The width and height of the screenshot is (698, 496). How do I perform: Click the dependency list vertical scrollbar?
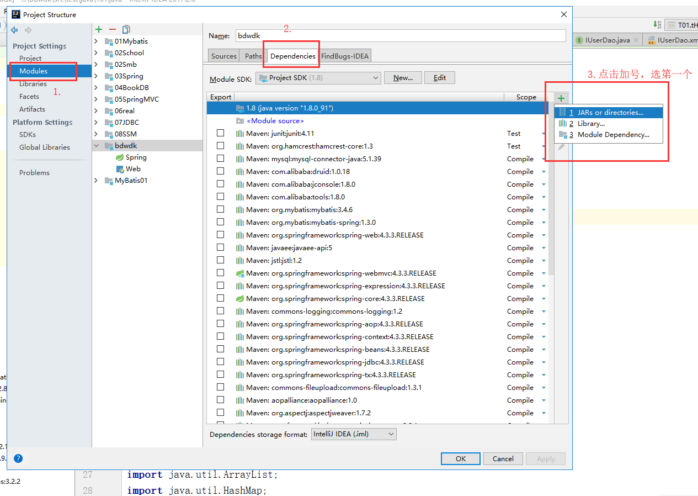pos(551,188)
